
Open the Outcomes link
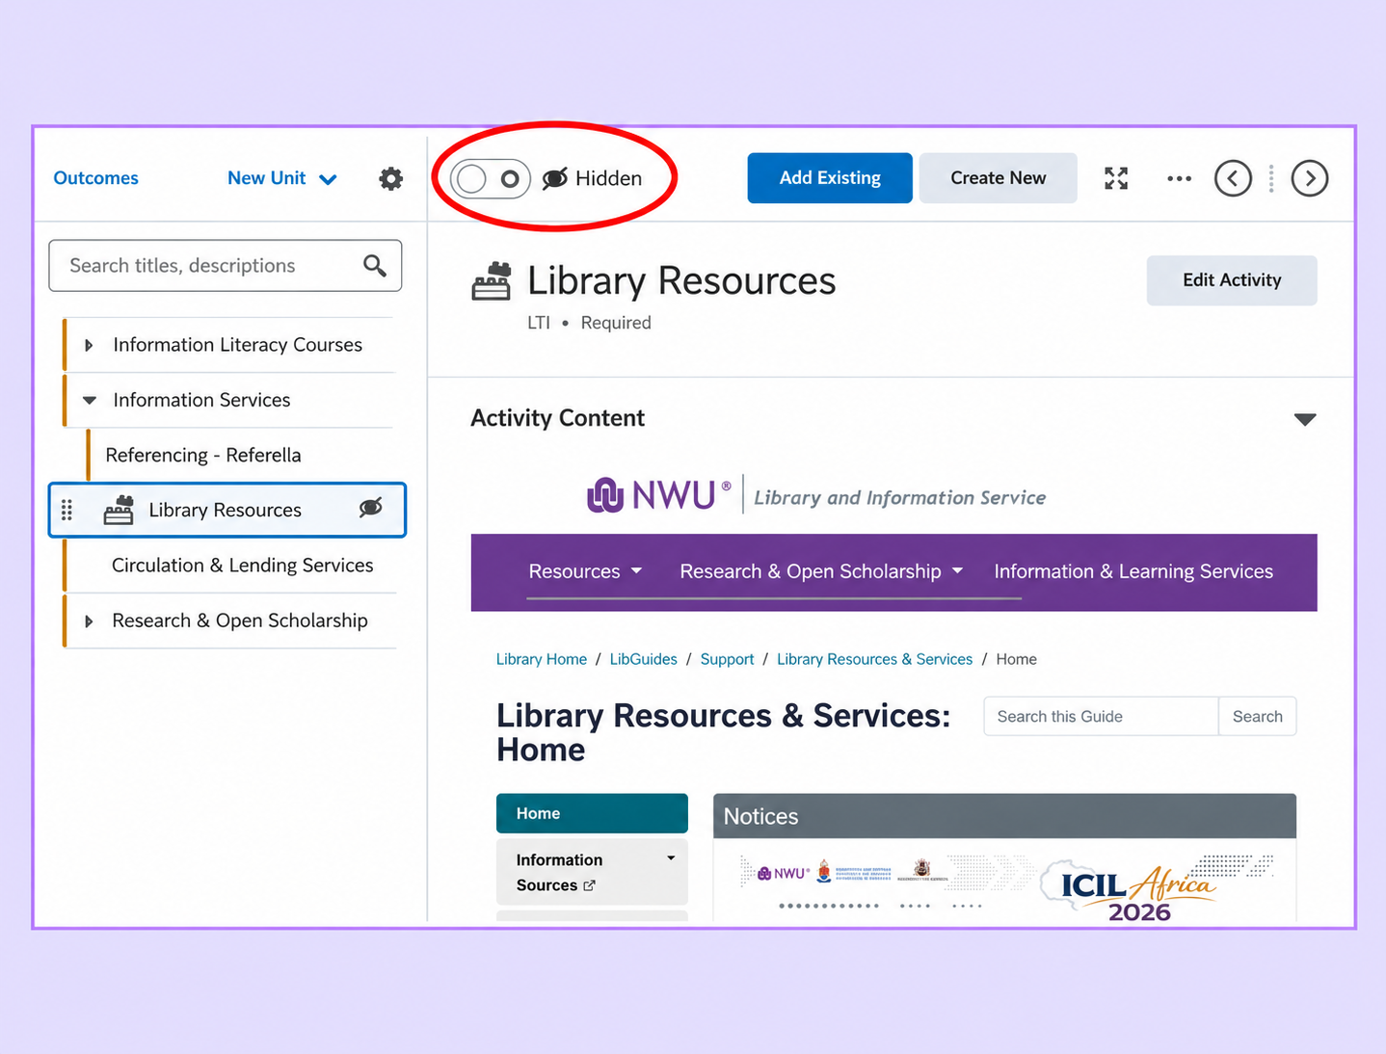coord(95,178)
